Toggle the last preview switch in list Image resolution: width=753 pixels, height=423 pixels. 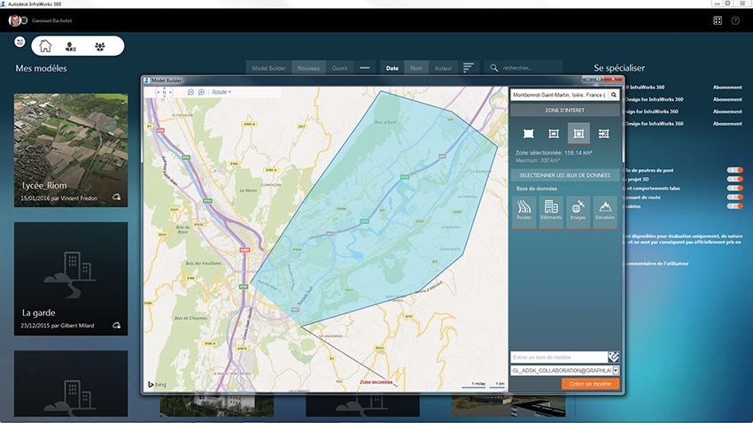[x=734, y=206]
